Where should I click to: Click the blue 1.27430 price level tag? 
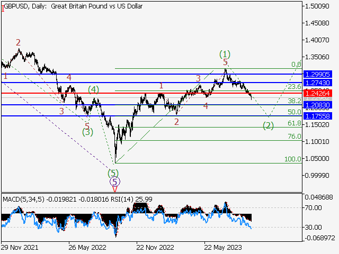coord(318,83)
